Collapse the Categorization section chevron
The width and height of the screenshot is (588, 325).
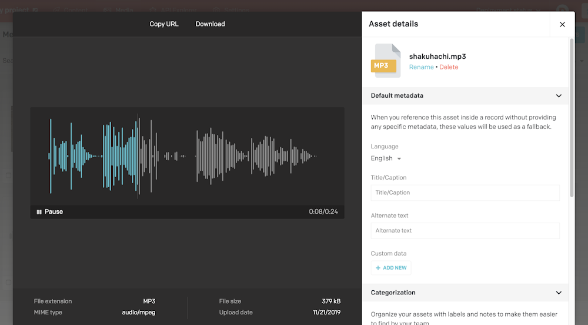pos(559,293)
